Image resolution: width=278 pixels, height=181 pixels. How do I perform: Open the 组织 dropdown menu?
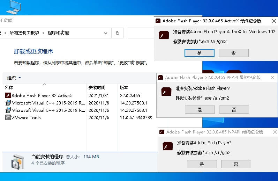14,78
